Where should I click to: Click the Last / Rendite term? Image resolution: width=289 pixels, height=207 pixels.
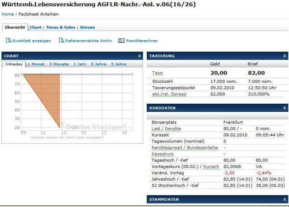tap(166, 129)
